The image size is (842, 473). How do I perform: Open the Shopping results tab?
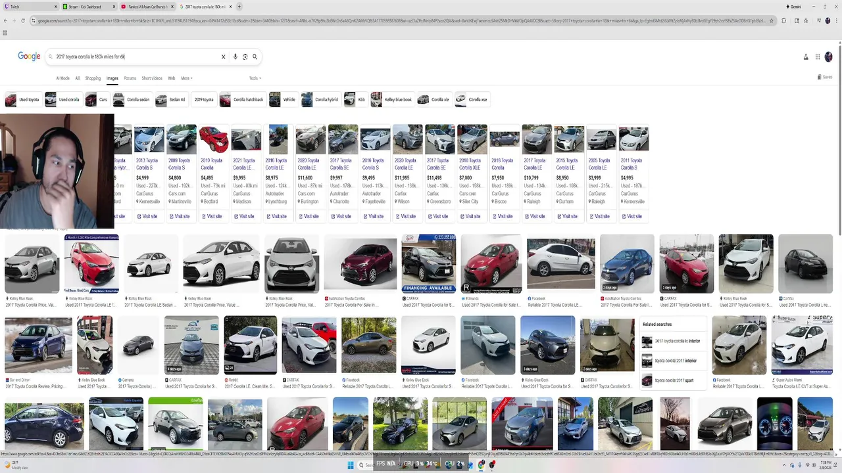coord(93,78)
